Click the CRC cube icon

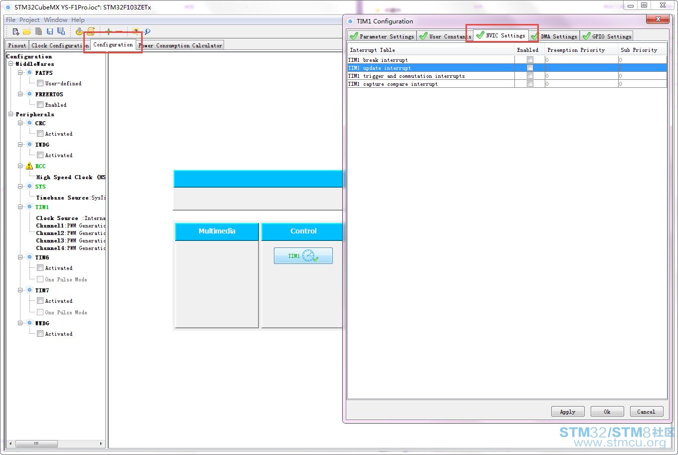[x=29, y=123]
